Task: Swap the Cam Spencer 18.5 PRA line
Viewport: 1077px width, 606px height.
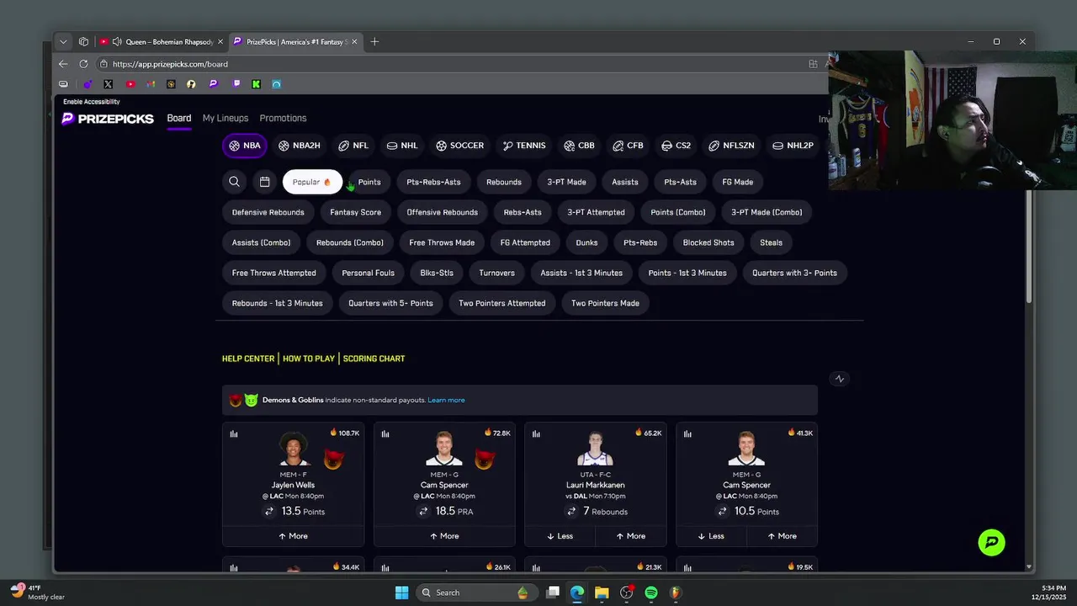Action: click(x=423, y=511)
